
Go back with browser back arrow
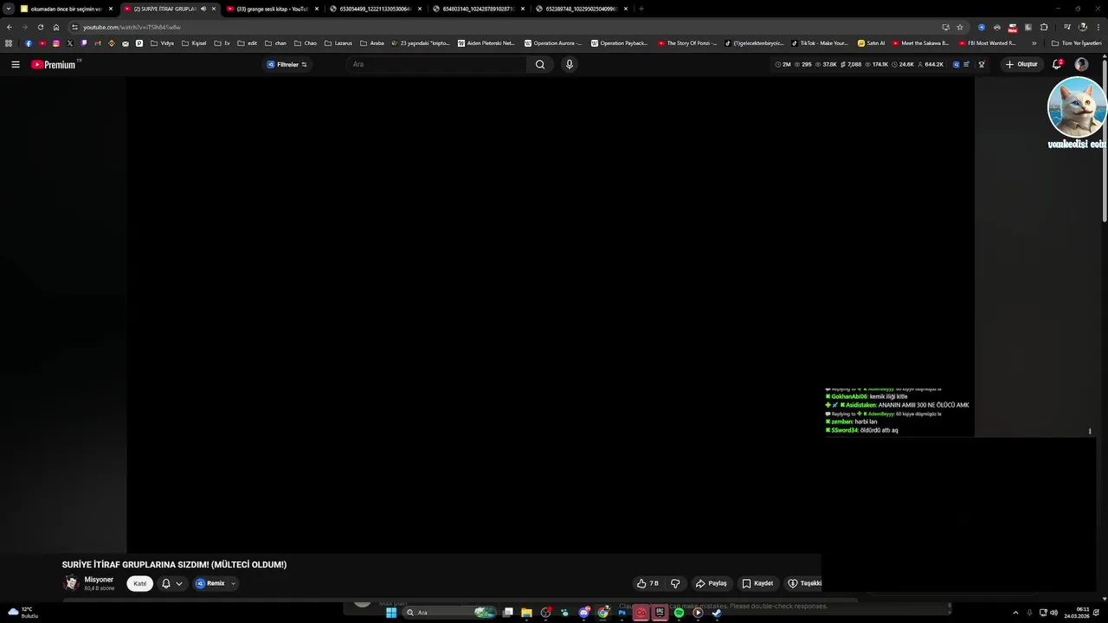(x=9, y=27)
